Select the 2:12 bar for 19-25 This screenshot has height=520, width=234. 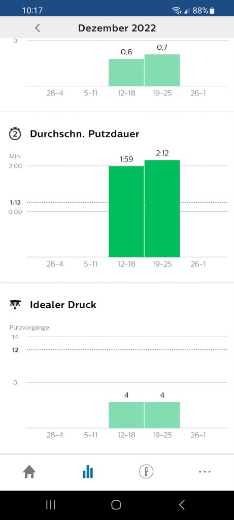[162, 208]
